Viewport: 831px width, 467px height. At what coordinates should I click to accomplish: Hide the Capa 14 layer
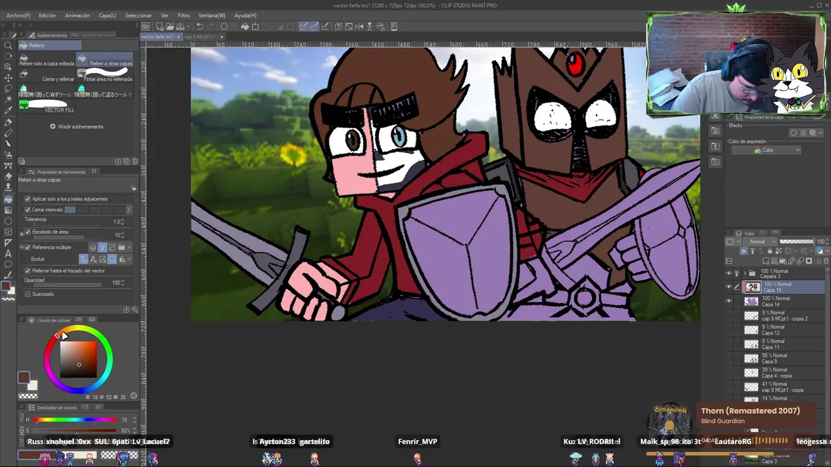[728, 301]
